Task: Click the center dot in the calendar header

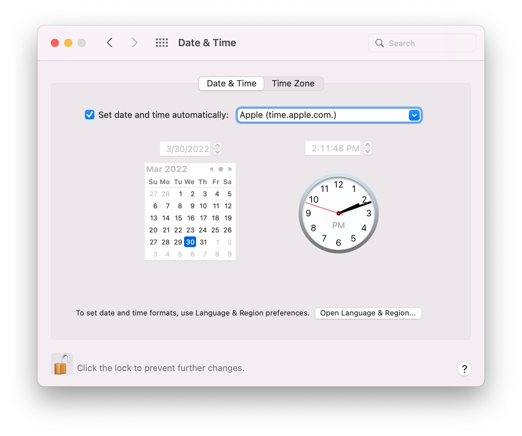Action: [x=221, y=169]
